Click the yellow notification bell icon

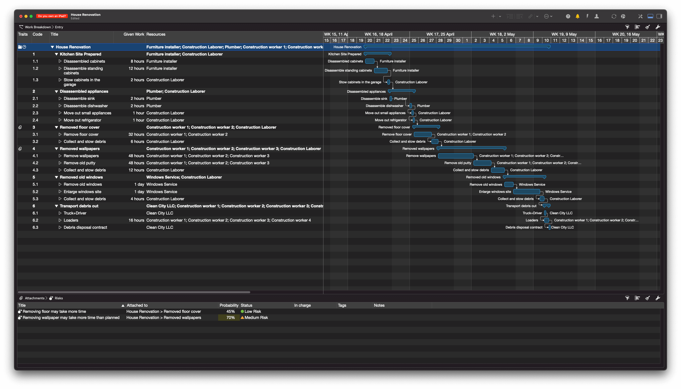(x=577, y=16)
